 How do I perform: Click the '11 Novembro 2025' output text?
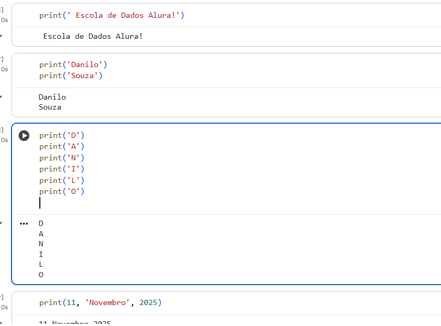click(x=75, y=323)
